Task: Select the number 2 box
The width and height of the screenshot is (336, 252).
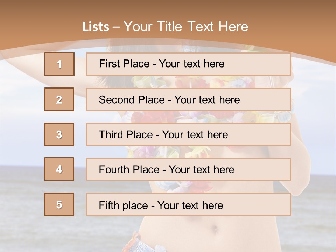Action: click(x=59, y=99)
